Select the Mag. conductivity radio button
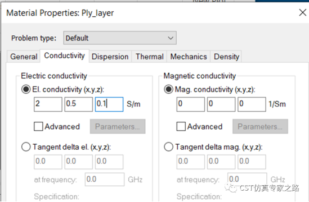This screenshot has height=202, width=309. click(x=168, y=89)
